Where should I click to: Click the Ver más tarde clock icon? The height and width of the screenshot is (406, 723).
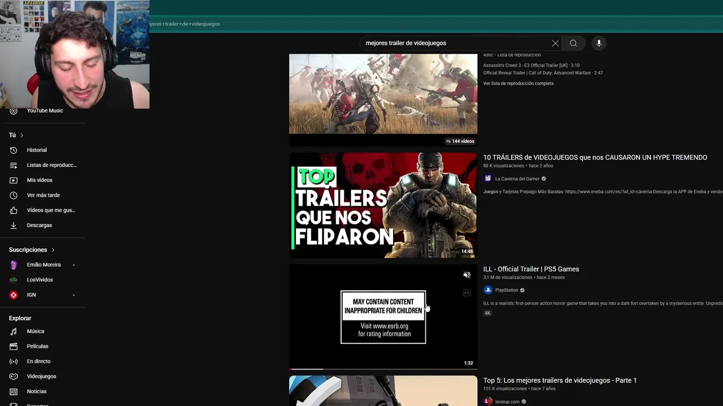tap(14, 195)
